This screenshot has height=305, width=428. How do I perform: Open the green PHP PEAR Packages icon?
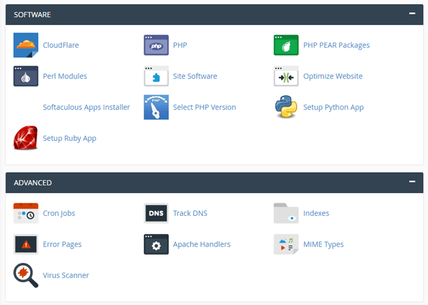tap(286, 45)
